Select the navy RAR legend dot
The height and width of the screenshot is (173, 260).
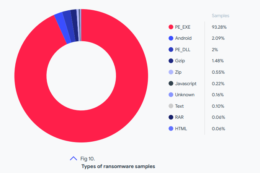tap(171, 117)
